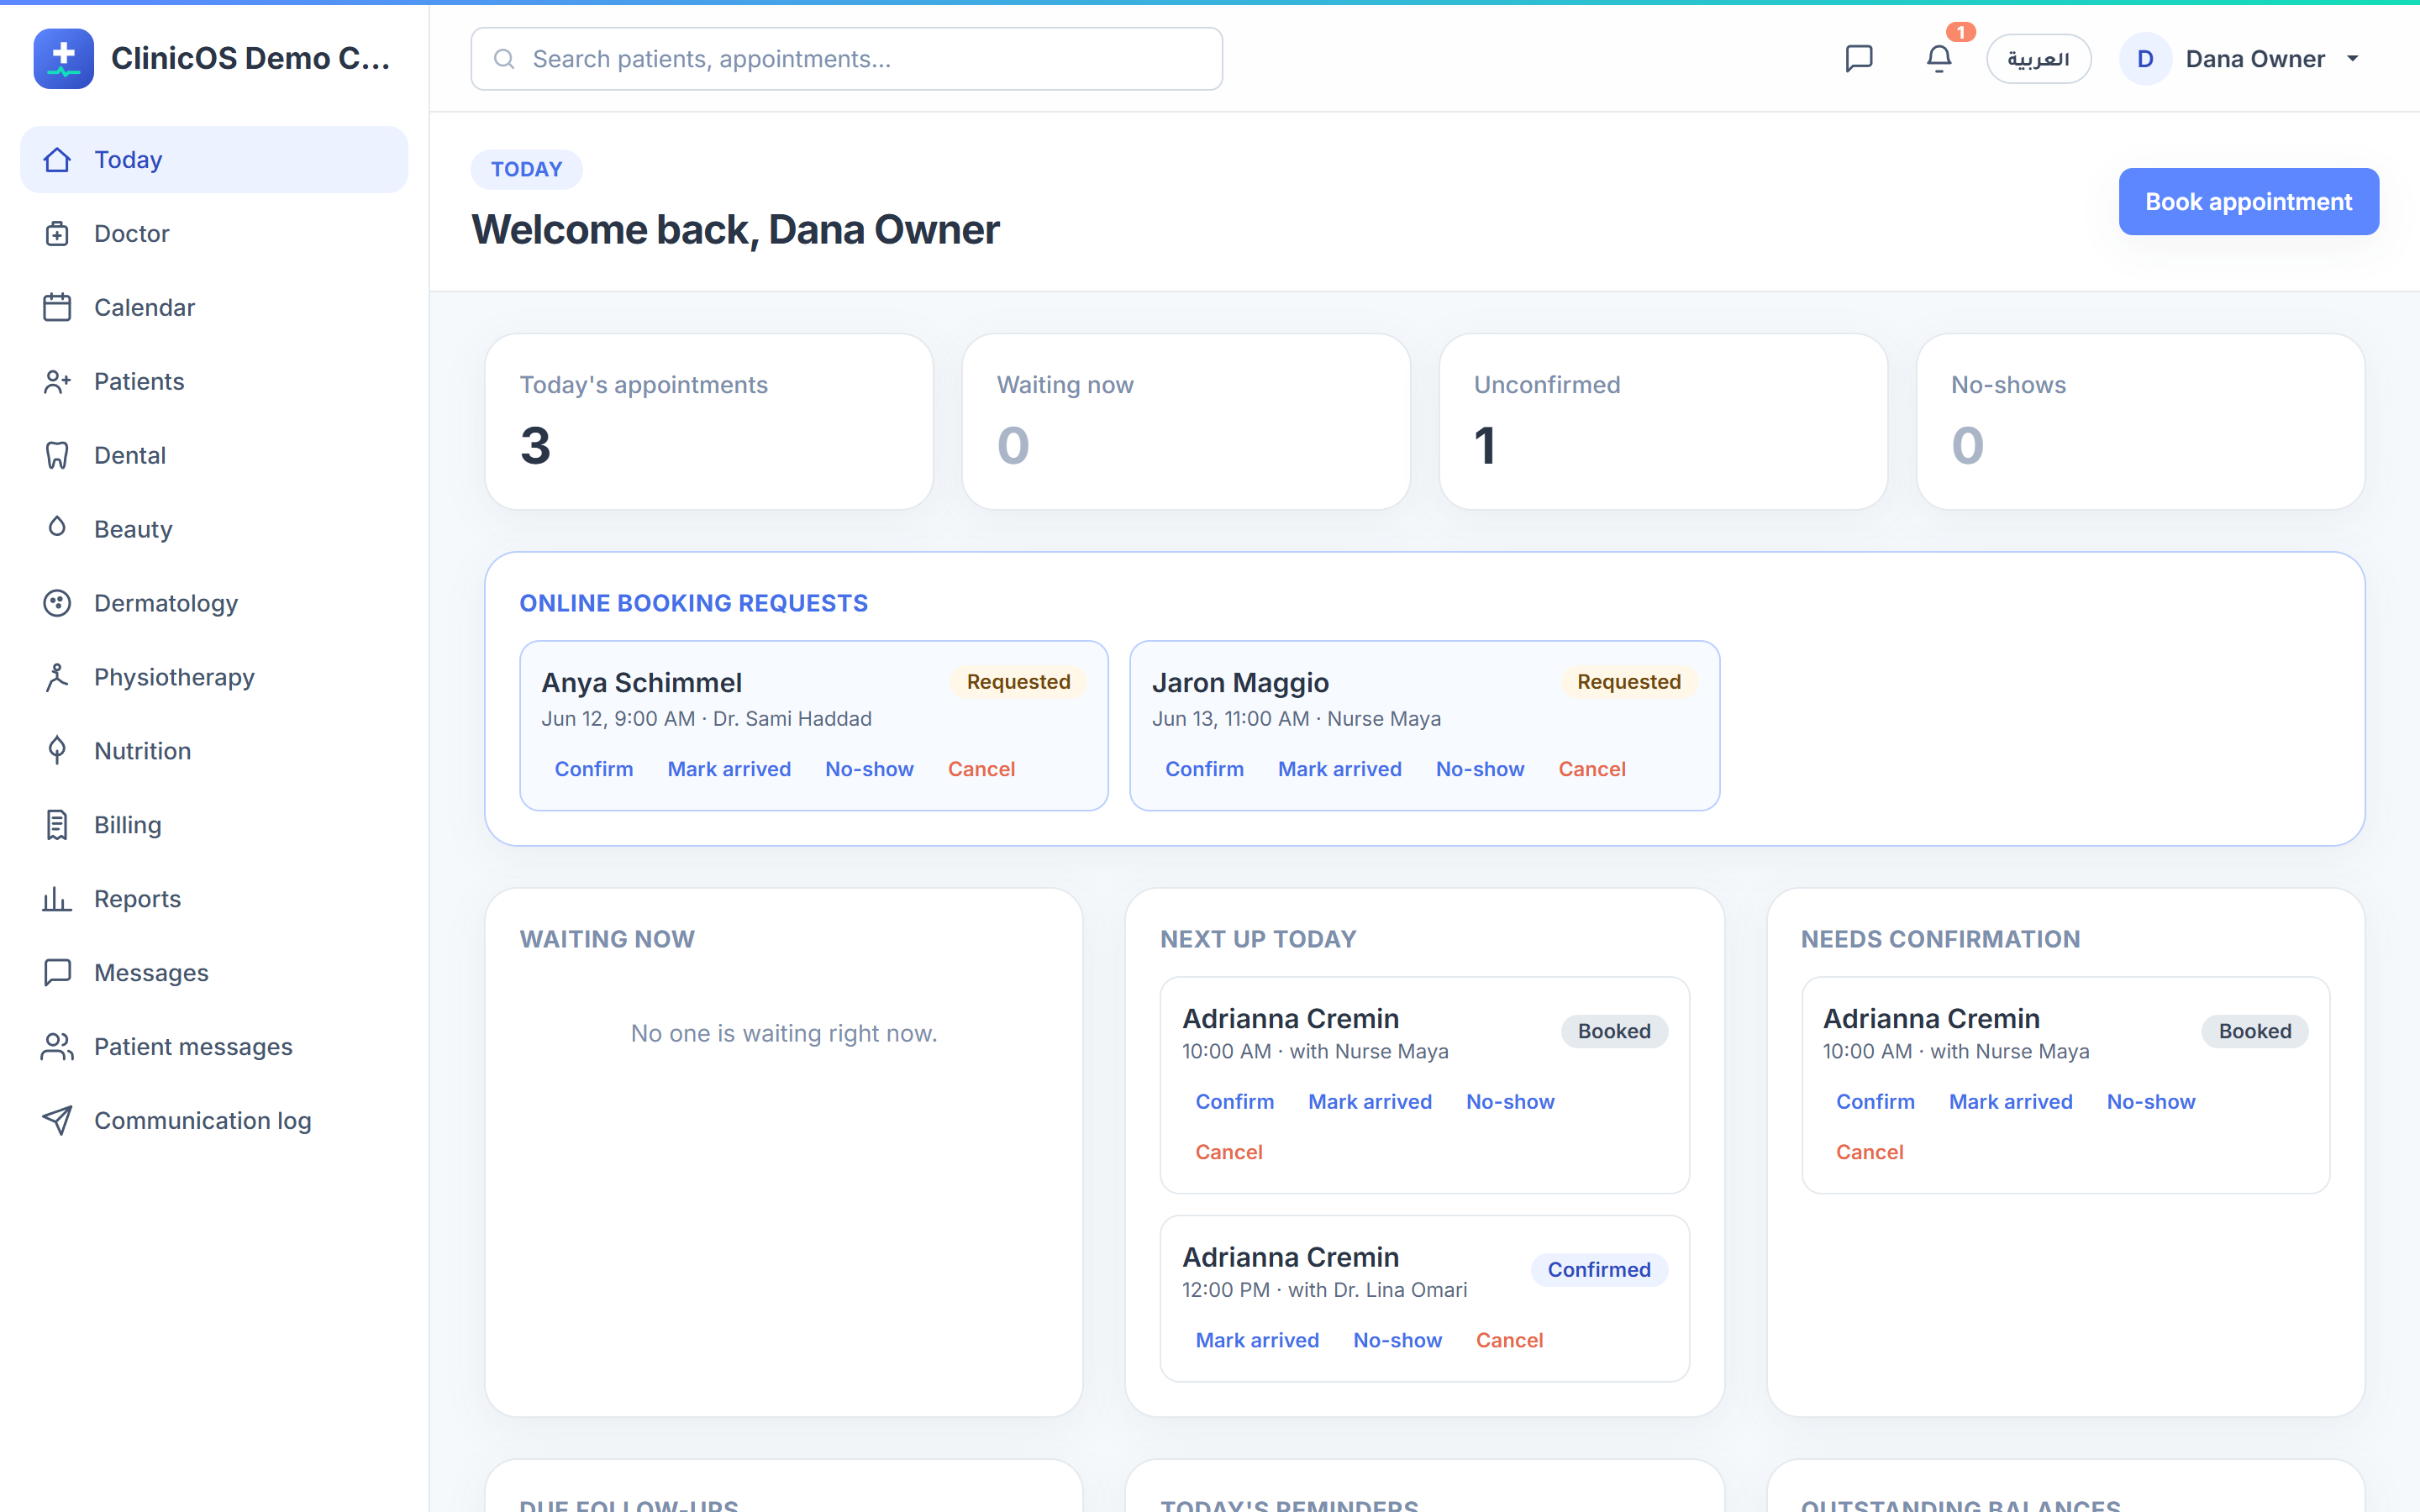
Task: Open the Unconfirmed stat card
Action: pyautogui.click(x=1663, y=422)
